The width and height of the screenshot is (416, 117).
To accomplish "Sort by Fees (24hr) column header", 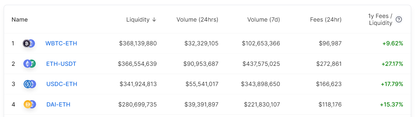I will click(x=326, y=20).
